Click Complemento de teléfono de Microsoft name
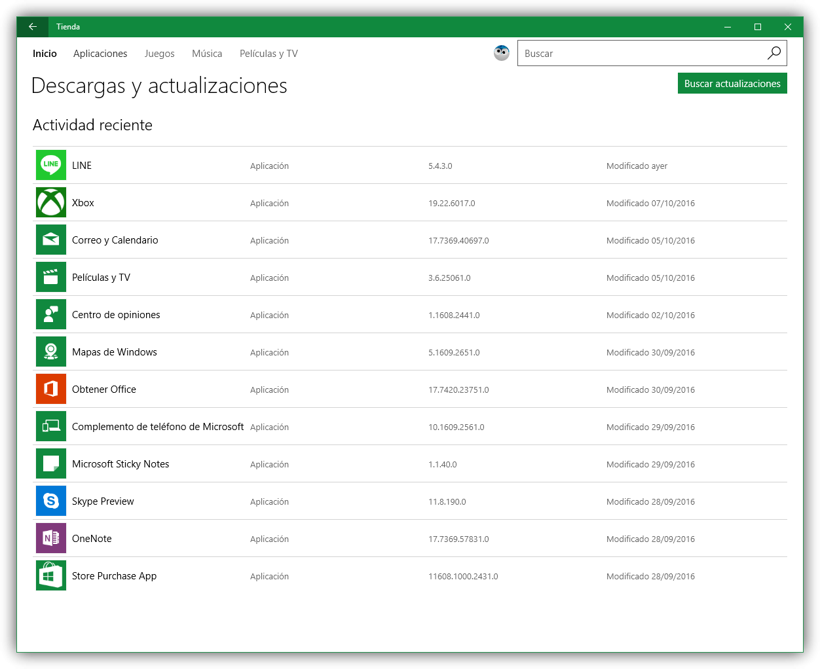 [x=158, y=427]
